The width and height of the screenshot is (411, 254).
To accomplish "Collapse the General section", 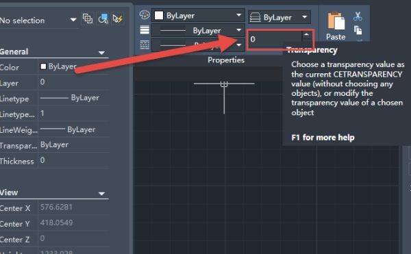I will pos(101,53).
